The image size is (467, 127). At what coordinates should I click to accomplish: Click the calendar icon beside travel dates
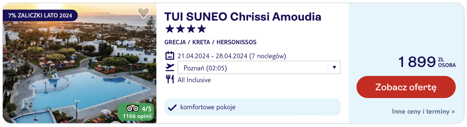[x=170, y=56]
